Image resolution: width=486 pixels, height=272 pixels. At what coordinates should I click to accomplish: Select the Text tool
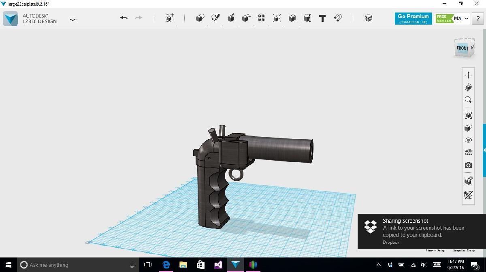click(x=322, y=18)
